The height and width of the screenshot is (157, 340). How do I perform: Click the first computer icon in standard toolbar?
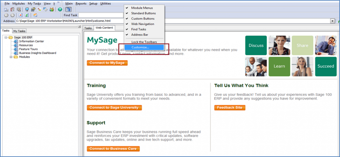click(6, 10)
